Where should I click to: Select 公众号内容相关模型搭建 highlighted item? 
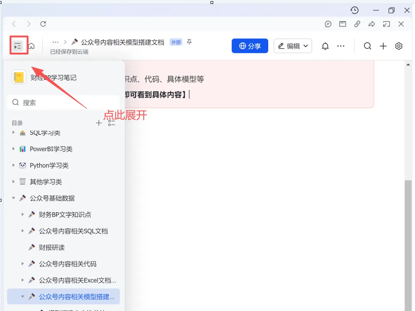[x=63, y=296]
